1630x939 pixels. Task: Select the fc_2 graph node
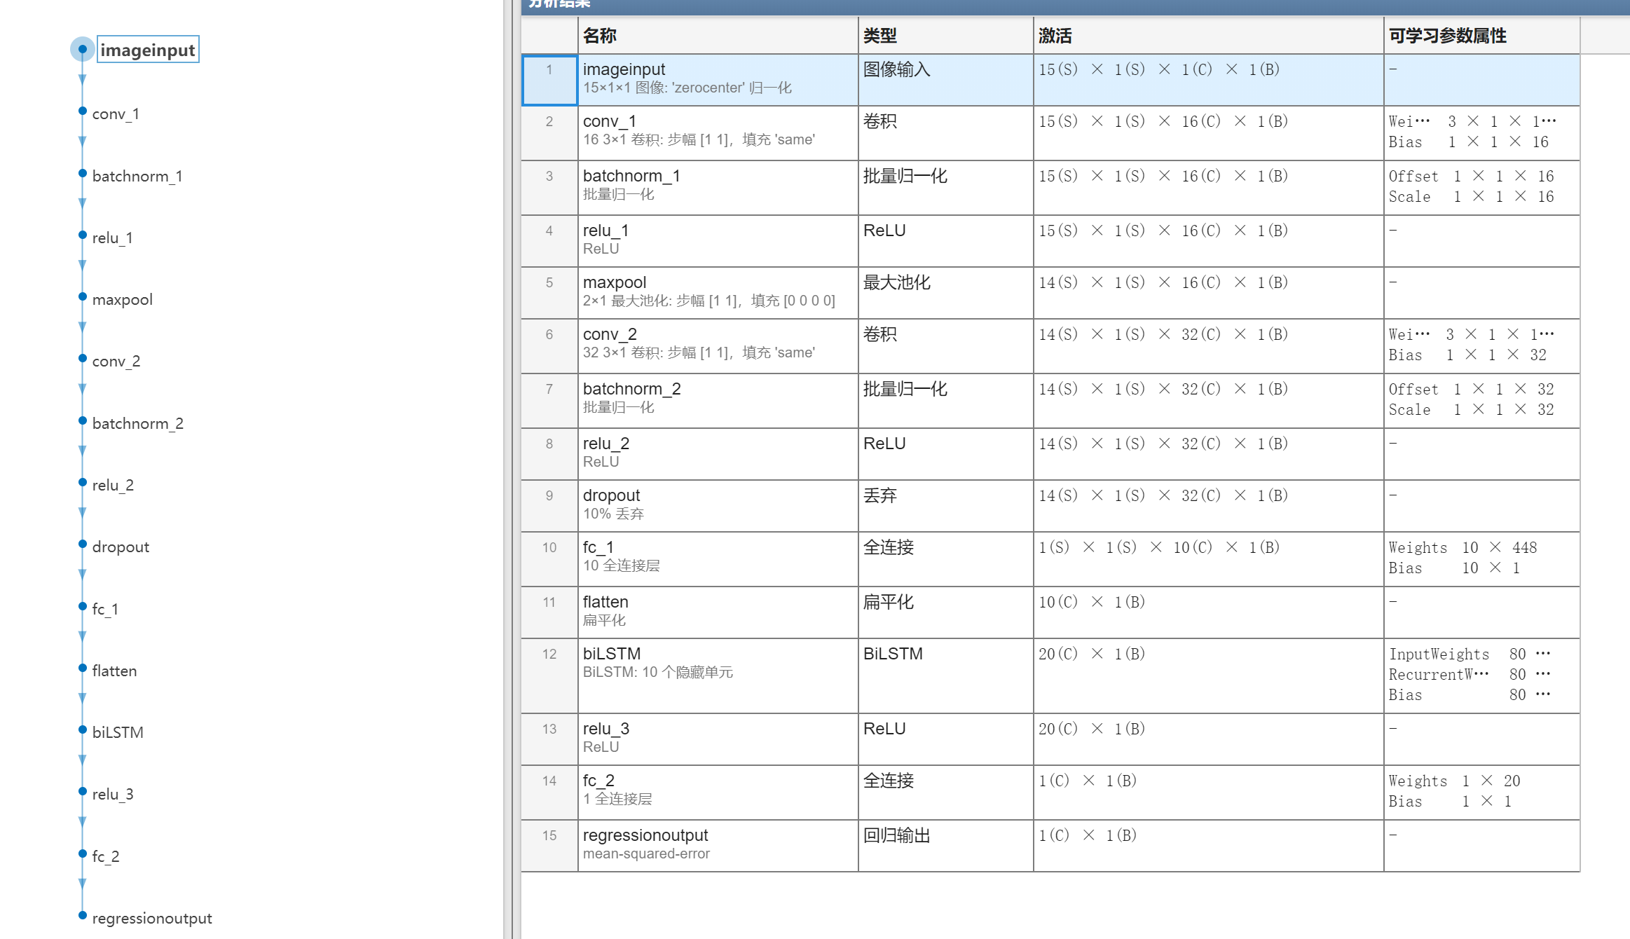click(x=106, y=856)
